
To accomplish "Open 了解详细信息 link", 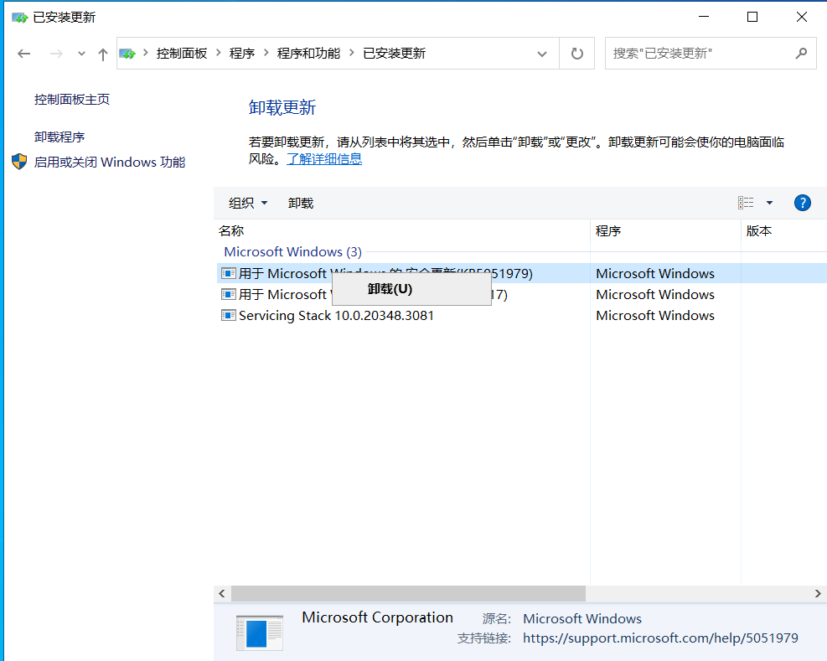I will (x=324, y=159).
